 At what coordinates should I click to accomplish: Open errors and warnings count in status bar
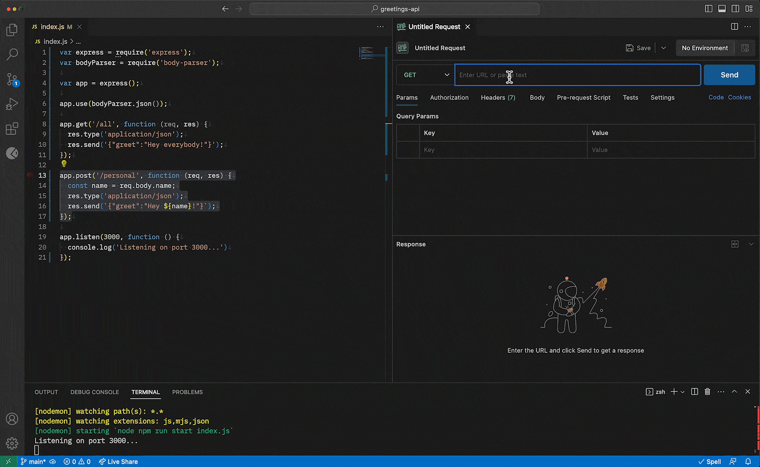(77, 461)
